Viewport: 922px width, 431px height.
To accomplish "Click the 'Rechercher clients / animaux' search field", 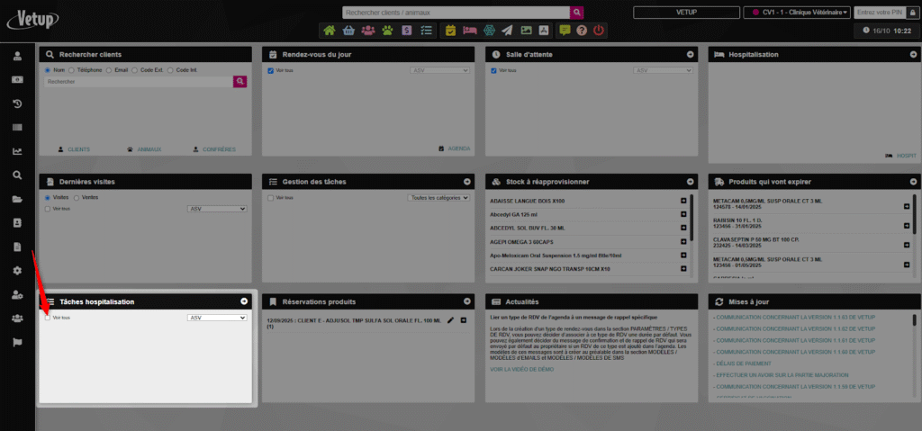I will click(456, 13).
